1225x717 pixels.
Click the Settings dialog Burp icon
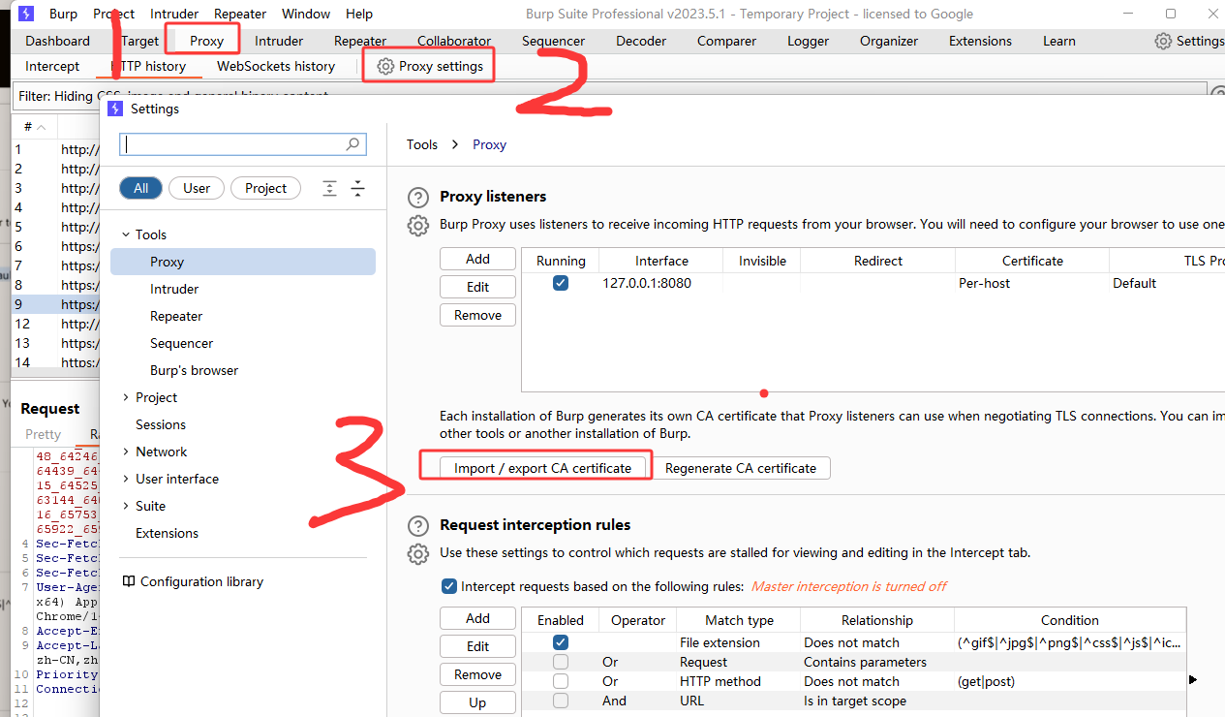pyautogui.click(x=116, y=109)
